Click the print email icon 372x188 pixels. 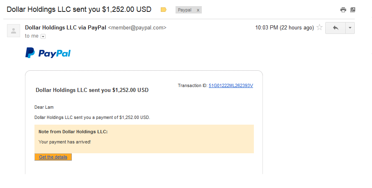coord(343,10)
